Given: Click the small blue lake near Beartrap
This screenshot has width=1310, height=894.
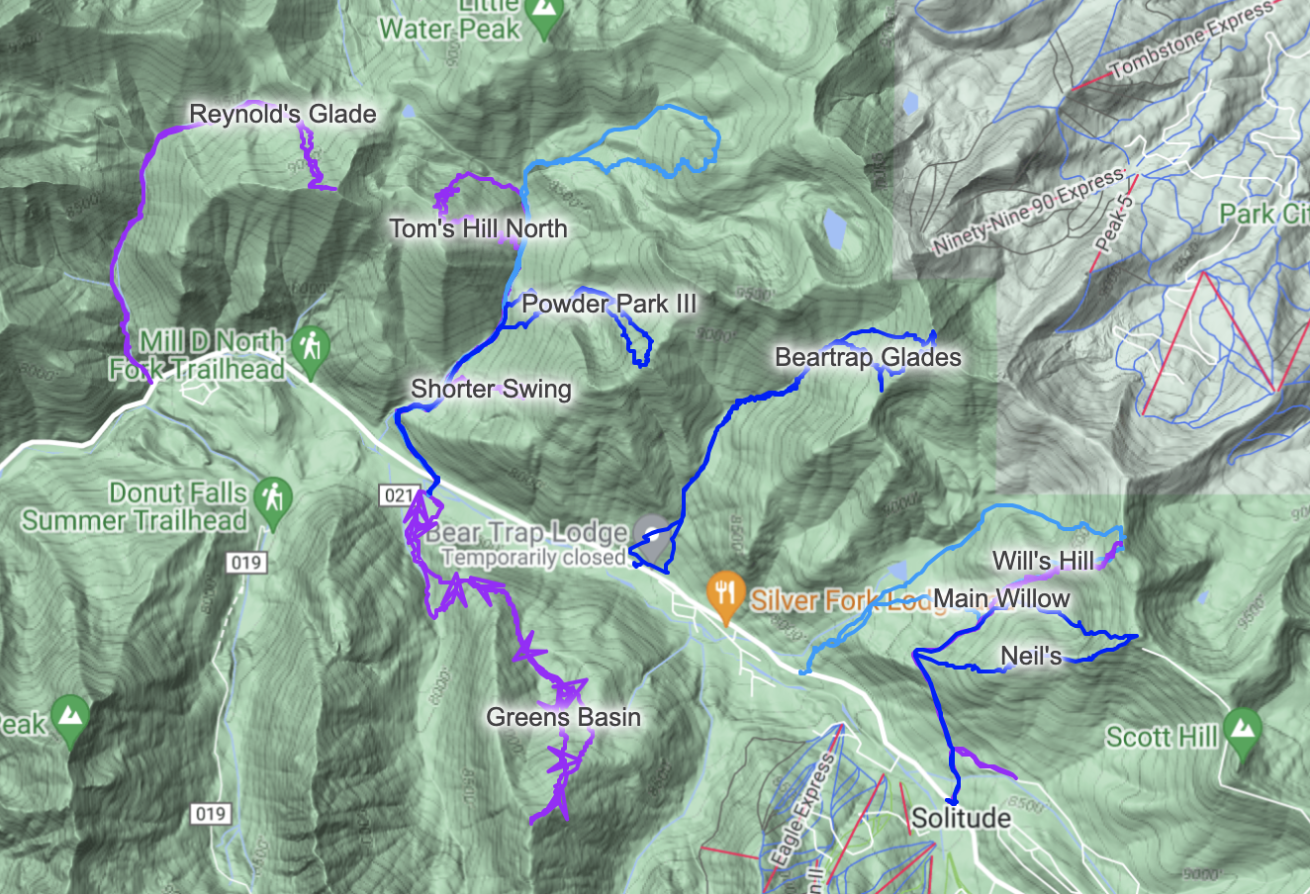Looking at the screenshot, I should point(834,229).
